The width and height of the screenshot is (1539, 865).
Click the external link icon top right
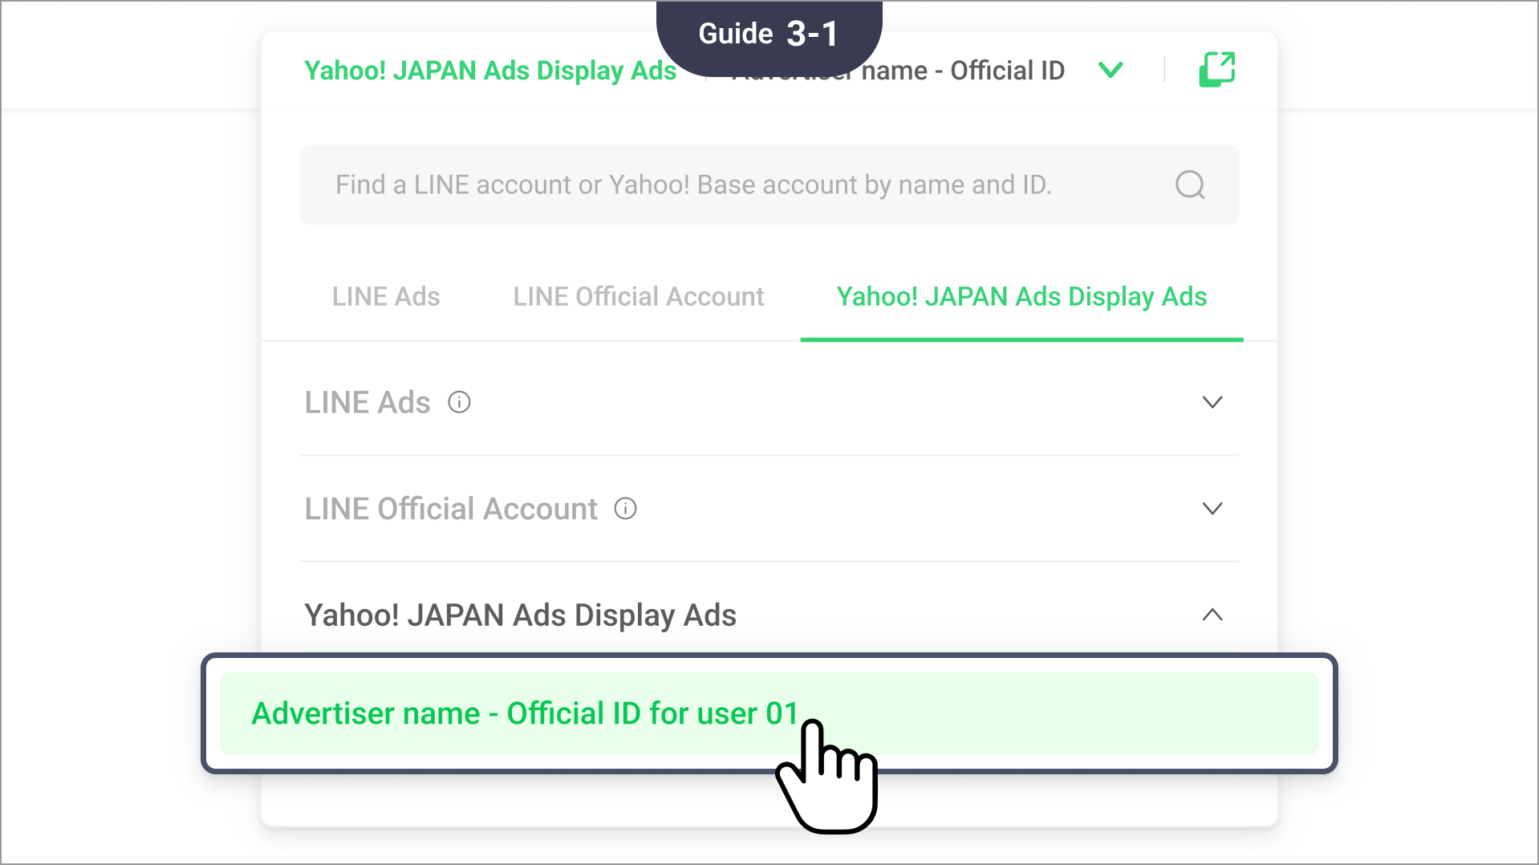pos(1216,69)
